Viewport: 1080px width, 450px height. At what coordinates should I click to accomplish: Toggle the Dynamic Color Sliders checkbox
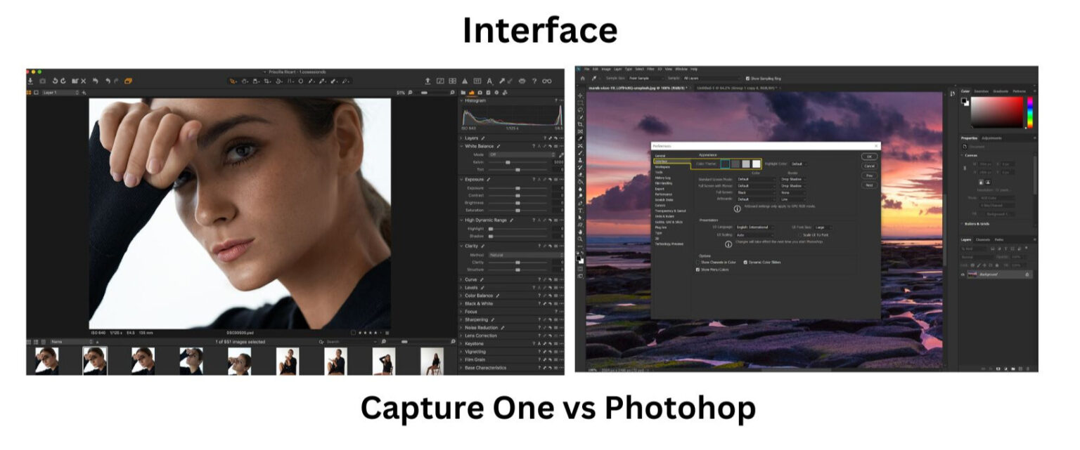tap(745, 263)
